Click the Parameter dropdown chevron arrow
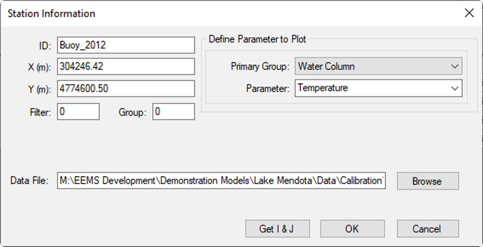Image resolution: width=483 pixels, height=247 pixels. coord(454,88)
